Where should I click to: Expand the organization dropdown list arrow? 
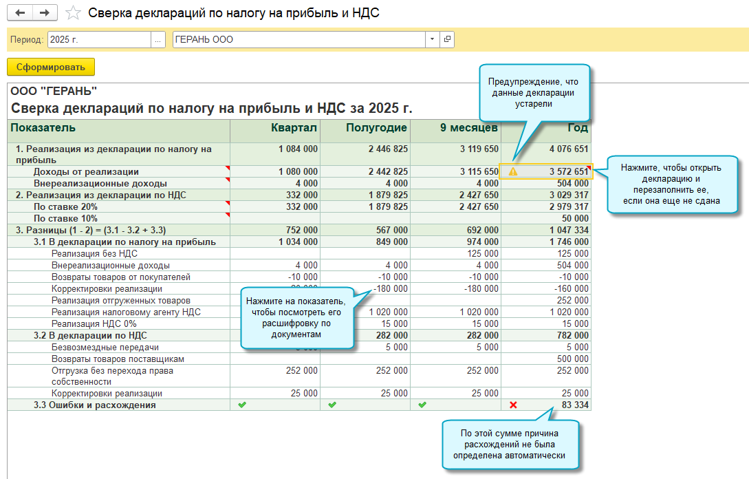(432, 40)
